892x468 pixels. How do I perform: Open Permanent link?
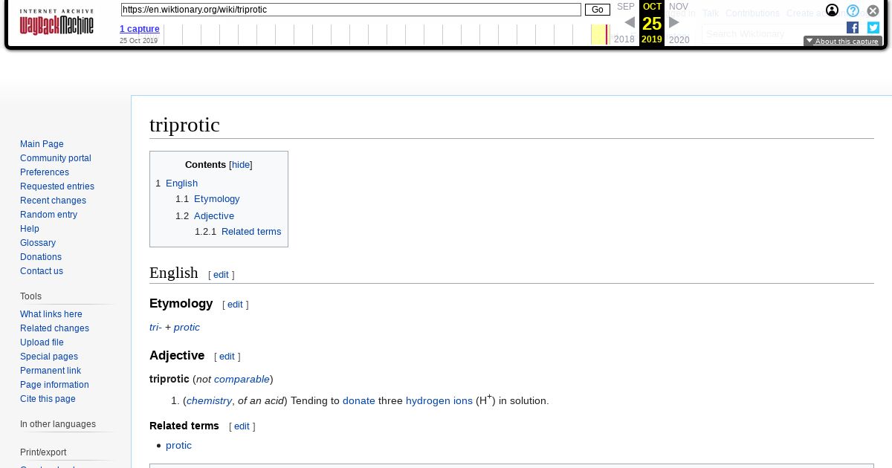point(51,371)
